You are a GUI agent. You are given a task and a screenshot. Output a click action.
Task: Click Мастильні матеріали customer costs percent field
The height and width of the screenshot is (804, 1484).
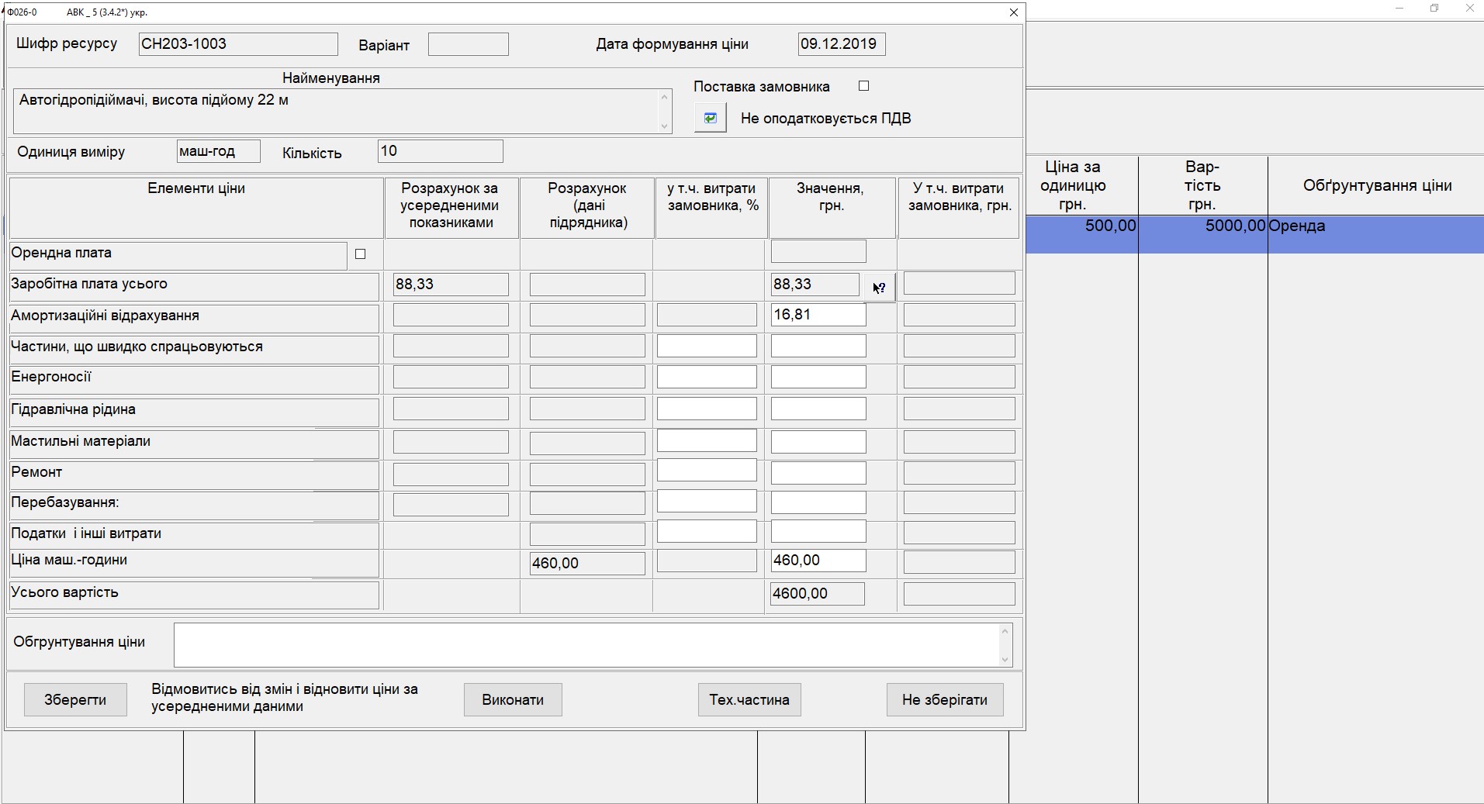click(707, 440)
